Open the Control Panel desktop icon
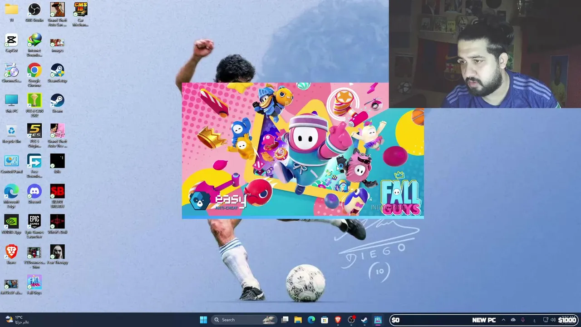Screen dimensions: 581x327 coord(11,164)
